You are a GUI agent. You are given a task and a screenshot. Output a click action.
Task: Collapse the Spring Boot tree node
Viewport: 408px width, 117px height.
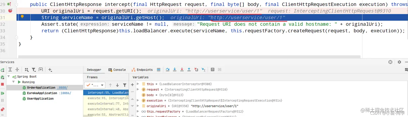pos(9,77)
